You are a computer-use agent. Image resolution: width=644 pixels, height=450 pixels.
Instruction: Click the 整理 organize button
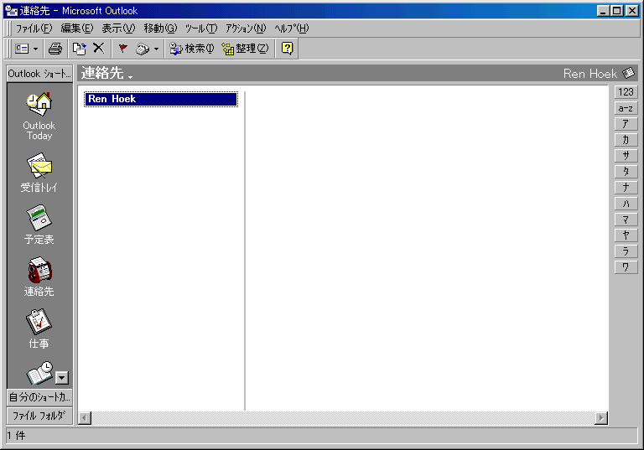tap(245, 49)
